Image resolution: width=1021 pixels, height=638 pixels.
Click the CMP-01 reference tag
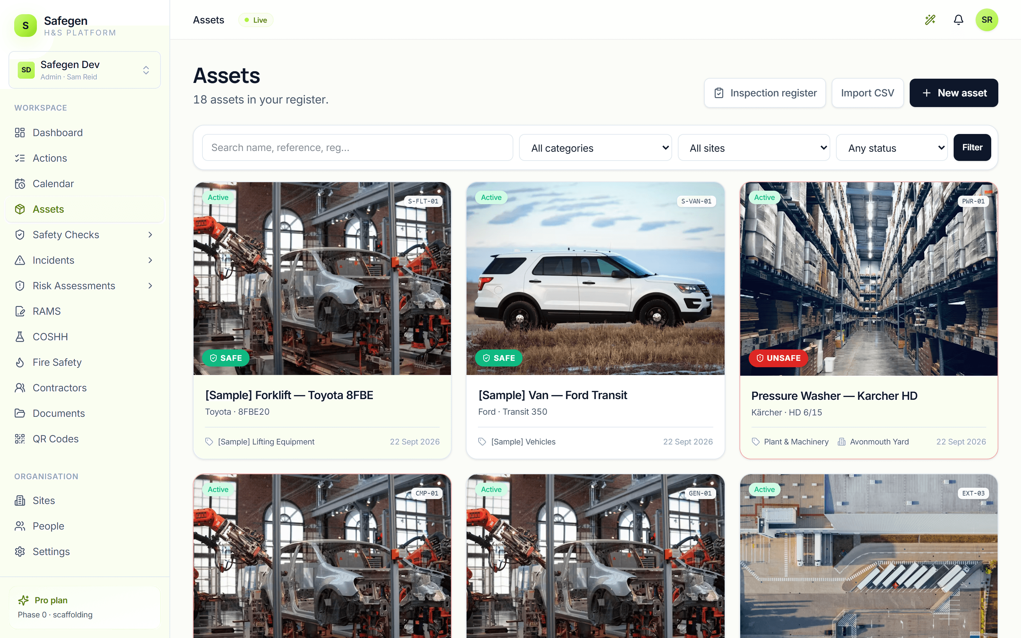(426, 493)
